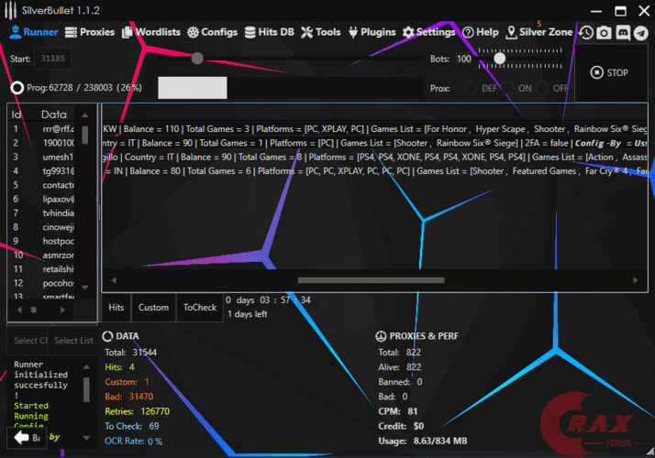
Task: Click the Start value input field
Action: pos(52,59)
